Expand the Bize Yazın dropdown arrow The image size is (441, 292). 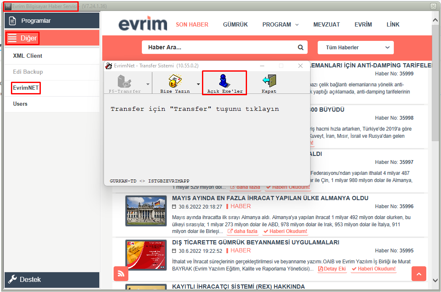[198, 84]
